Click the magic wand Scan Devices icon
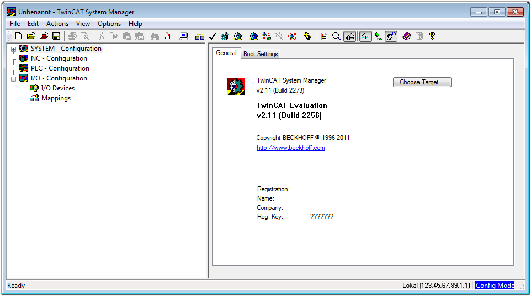 point(279,36)
